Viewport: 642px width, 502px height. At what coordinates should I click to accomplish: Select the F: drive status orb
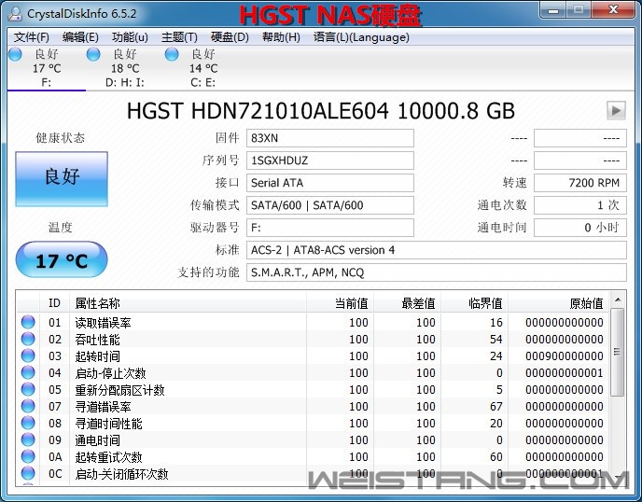click(x=15, y=54)
